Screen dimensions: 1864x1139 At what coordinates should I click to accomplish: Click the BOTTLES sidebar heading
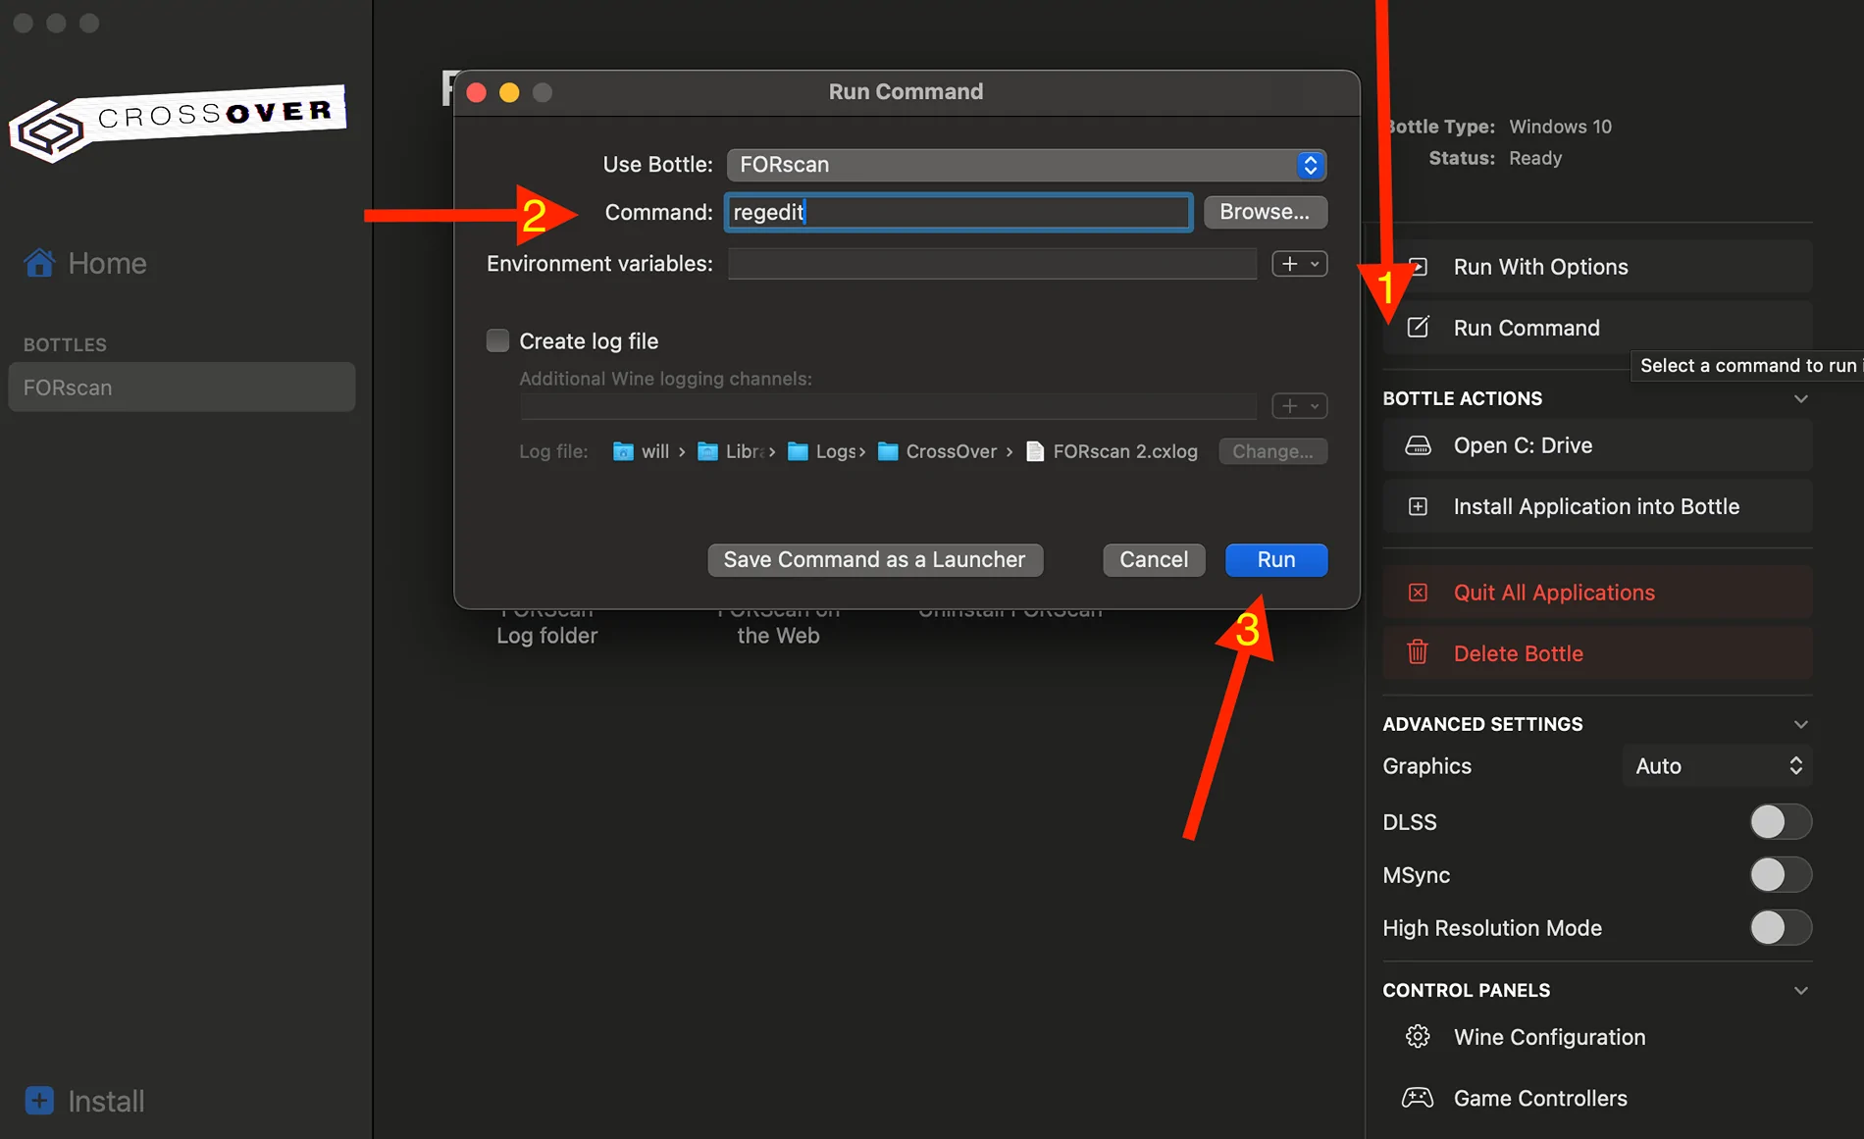coord(65,345)
